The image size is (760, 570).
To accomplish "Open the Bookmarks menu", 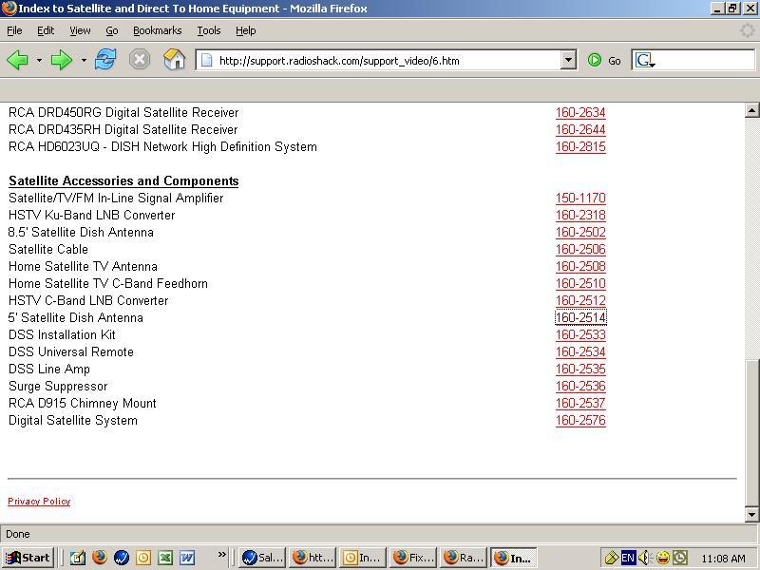I will (158, 30).
